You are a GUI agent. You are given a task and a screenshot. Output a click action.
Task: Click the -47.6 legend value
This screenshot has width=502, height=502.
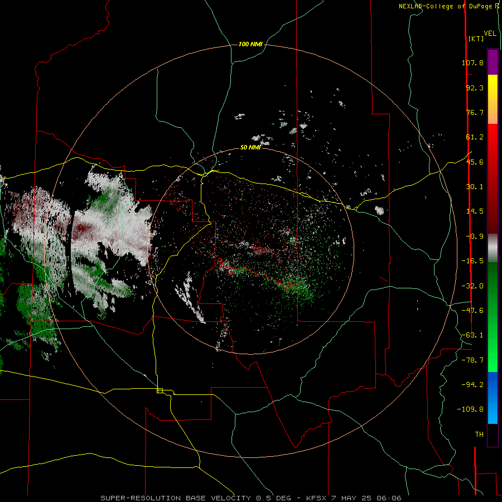point(472,311)
